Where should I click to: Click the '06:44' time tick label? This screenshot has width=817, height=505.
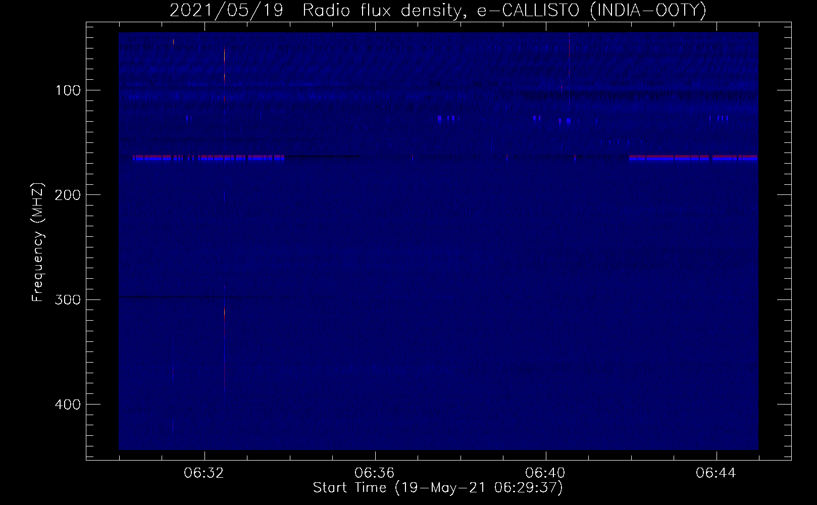pos(716,473)
